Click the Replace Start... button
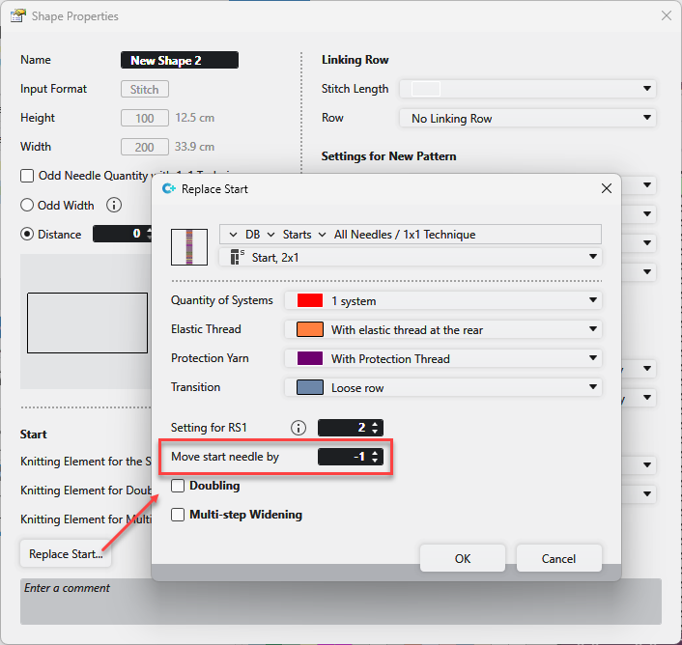Screen dimensions: 682x645 point(66,554)
